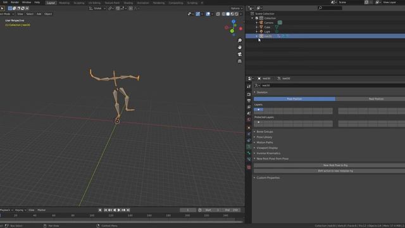Switch to wireframe viewport shading
The image size is (405, 228).
223,14
